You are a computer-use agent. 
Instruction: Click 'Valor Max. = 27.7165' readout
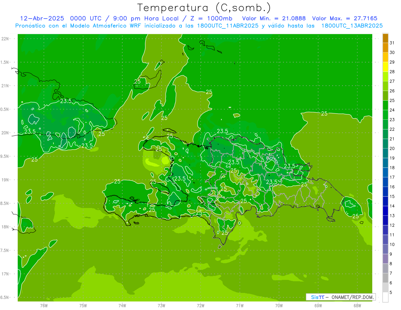point(345,18)
